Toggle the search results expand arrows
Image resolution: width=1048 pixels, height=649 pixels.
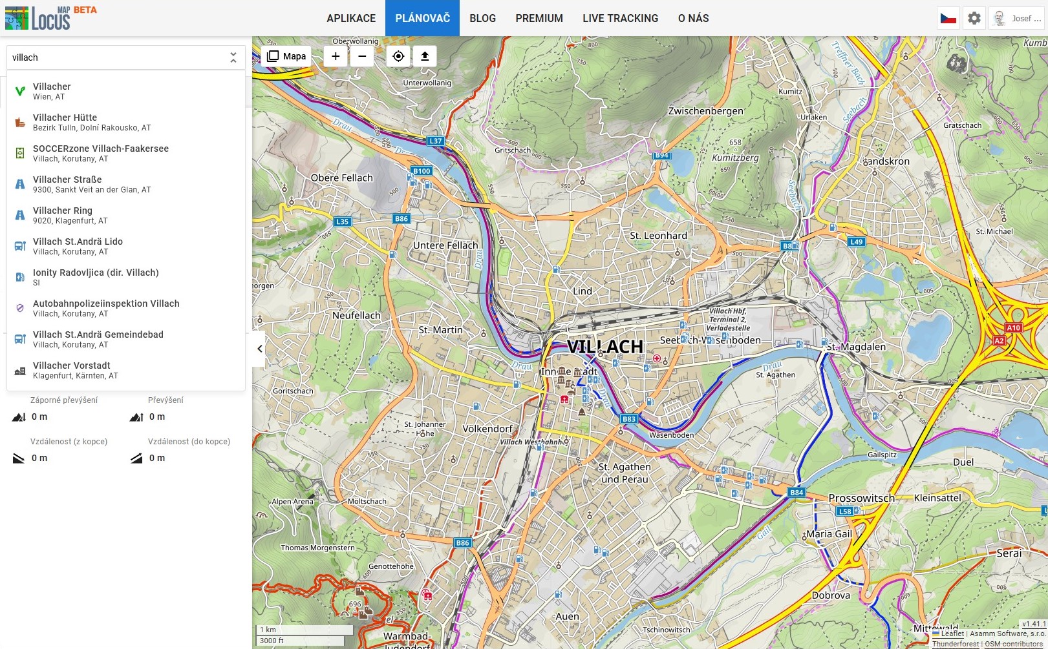(x=233, y=57)
